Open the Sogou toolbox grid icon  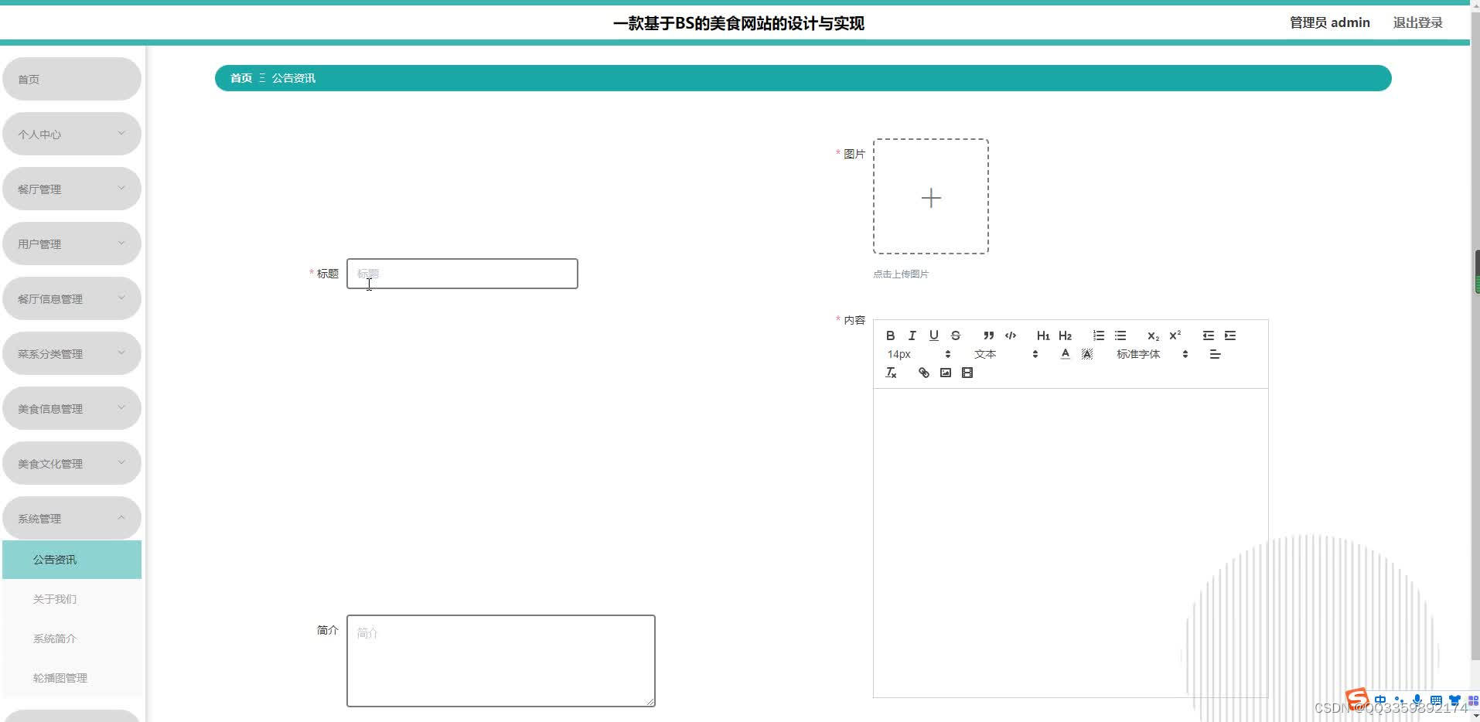tap(1473, 700)
